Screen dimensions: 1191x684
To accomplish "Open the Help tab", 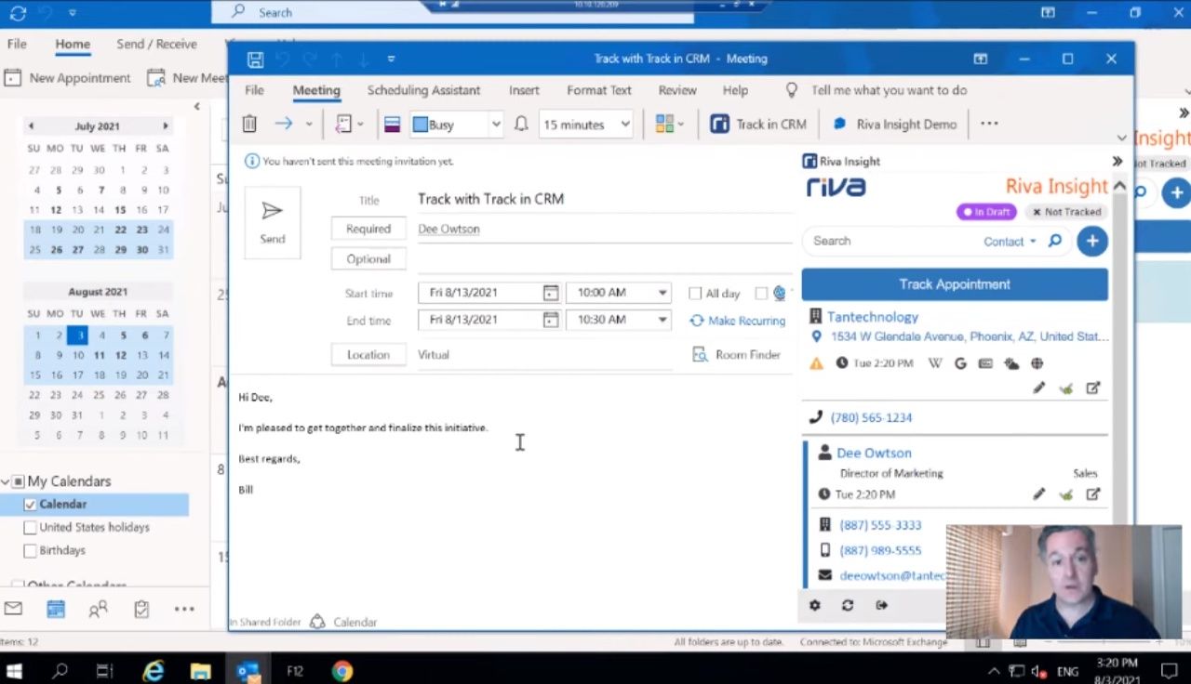I will coord(735,90).
